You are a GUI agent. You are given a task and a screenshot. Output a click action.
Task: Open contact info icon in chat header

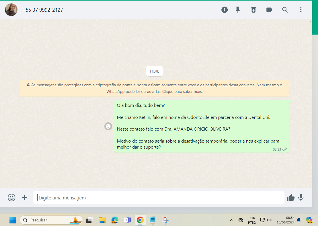(x=224, y=10)
